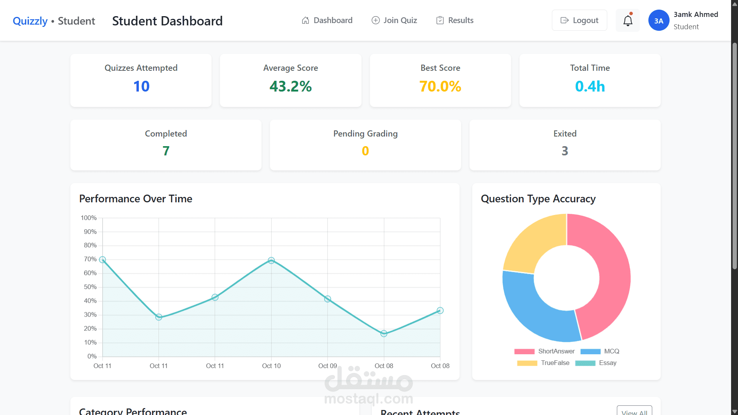Open the Quizzly brand link
738x415 pixels.
[x=30, y=21]
